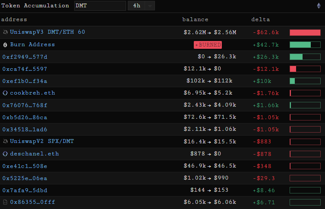The height and width of the screenshot is (209, 325).
Task: Click the DMT token input field
Action: click(100, 6)
